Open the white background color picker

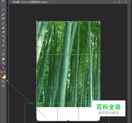4,77
